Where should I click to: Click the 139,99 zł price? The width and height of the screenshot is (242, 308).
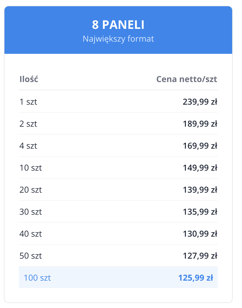[200, 190]
